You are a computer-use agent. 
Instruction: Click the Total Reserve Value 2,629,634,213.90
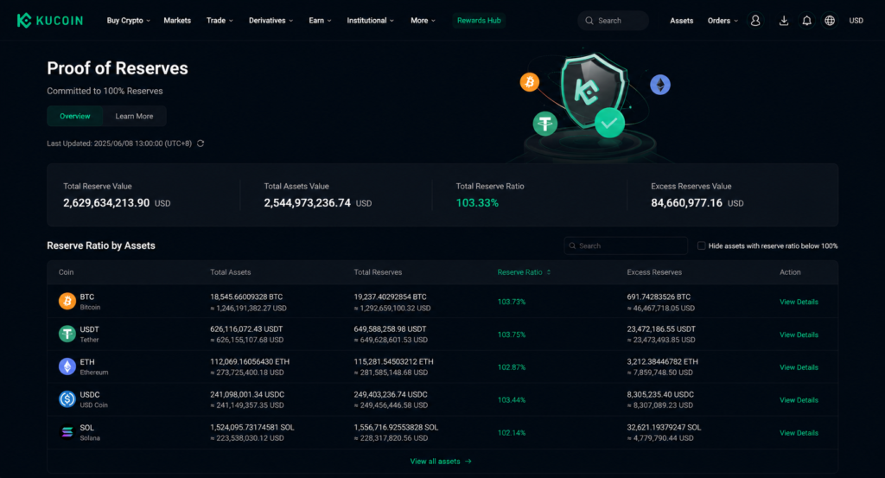(106, 203)
